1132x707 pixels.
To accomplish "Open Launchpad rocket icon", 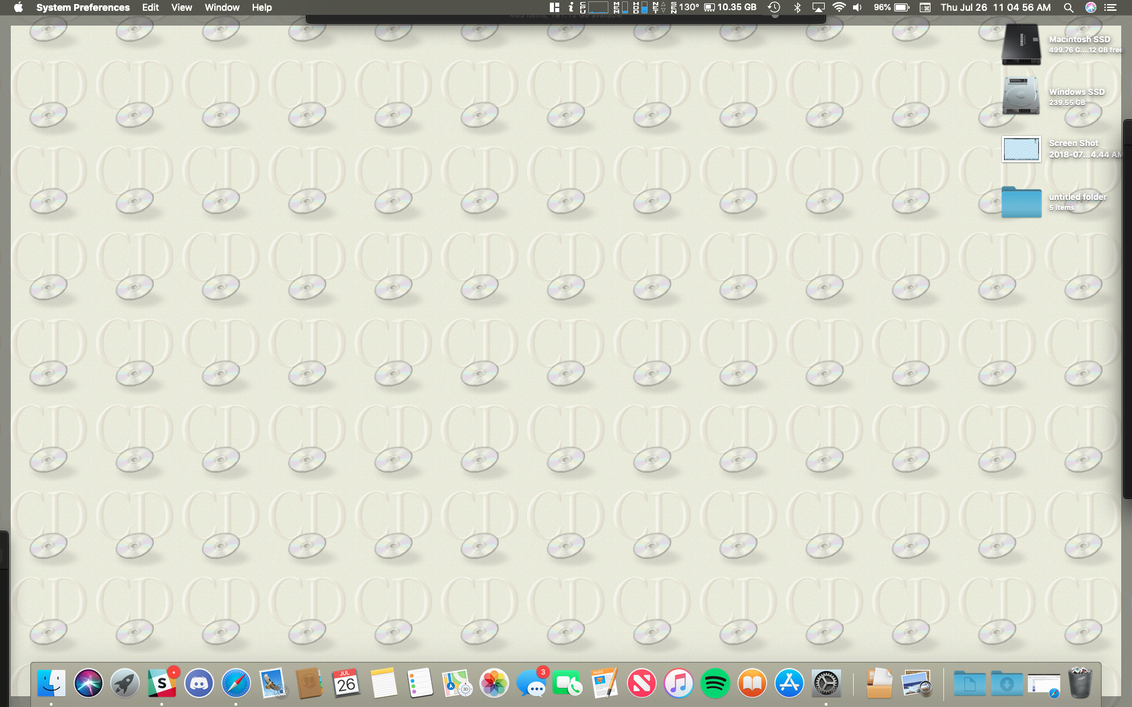I will (125, 683).
